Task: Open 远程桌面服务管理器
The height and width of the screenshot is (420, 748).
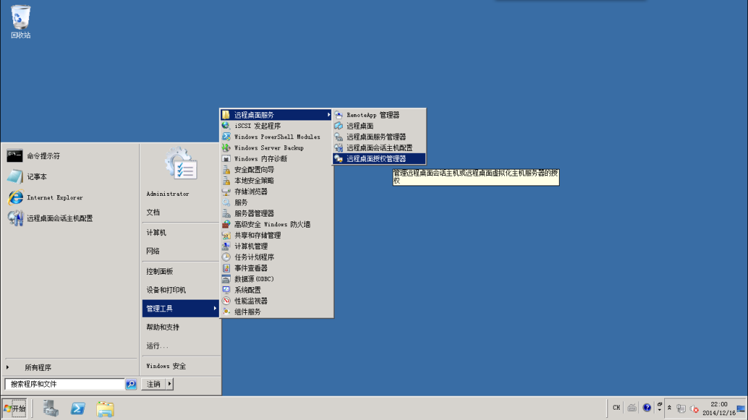Action: [379, 137]
